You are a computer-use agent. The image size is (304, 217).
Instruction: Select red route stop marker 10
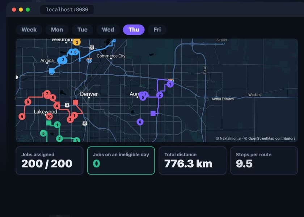coord(49,116)
